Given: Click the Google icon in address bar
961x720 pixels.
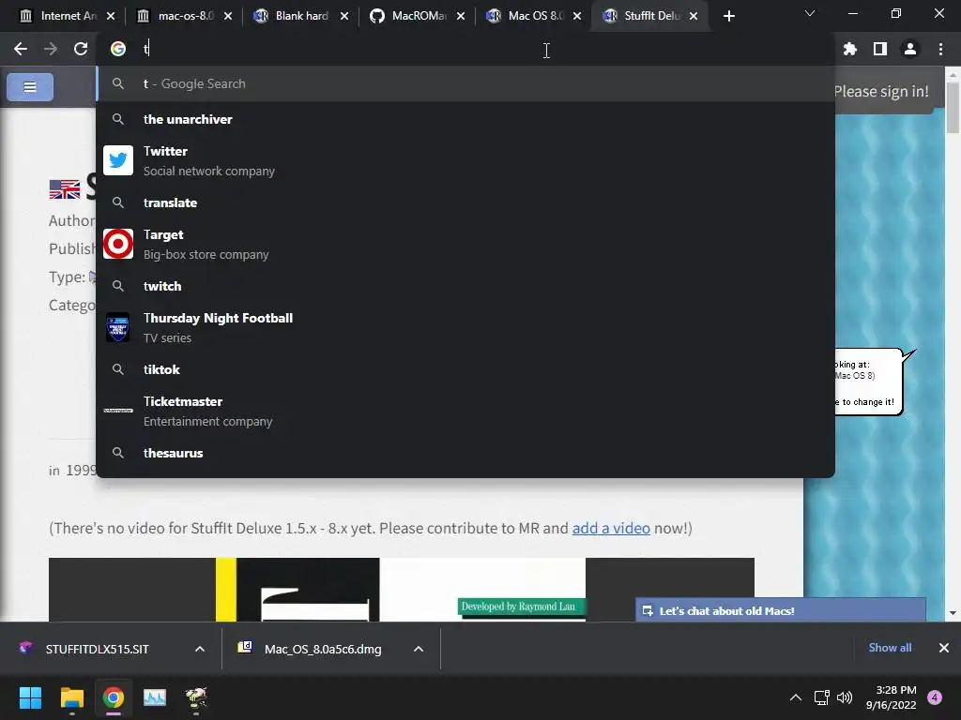Looking at the screenshot, I should click(118, 49).
